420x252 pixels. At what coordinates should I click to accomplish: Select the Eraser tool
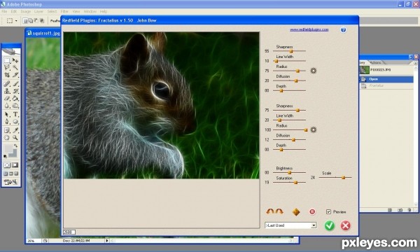tap(7, 98)
